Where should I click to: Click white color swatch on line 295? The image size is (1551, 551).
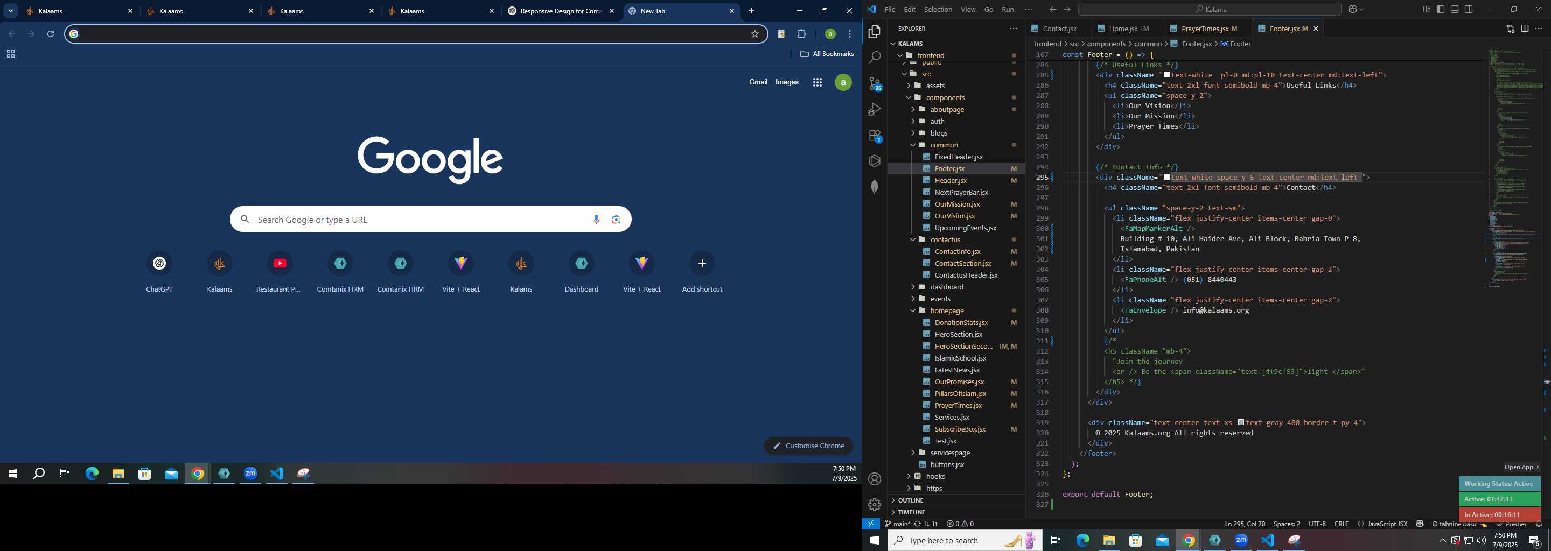[x=1167, y=178]
